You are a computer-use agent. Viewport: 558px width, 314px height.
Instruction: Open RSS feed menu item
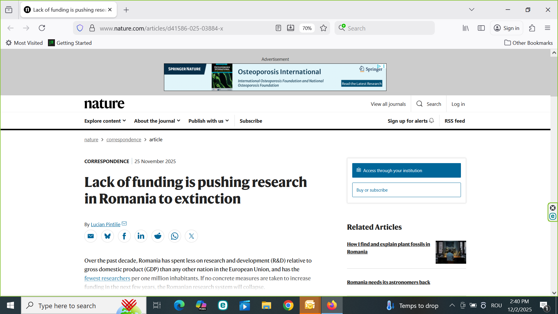455,121
